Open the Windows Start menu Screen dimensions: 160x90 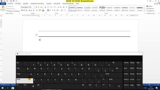click(x=2, y=88)
